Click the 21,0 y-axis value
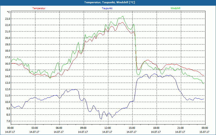Viewport: 216px width, 135px height. (x=8, y=32)
